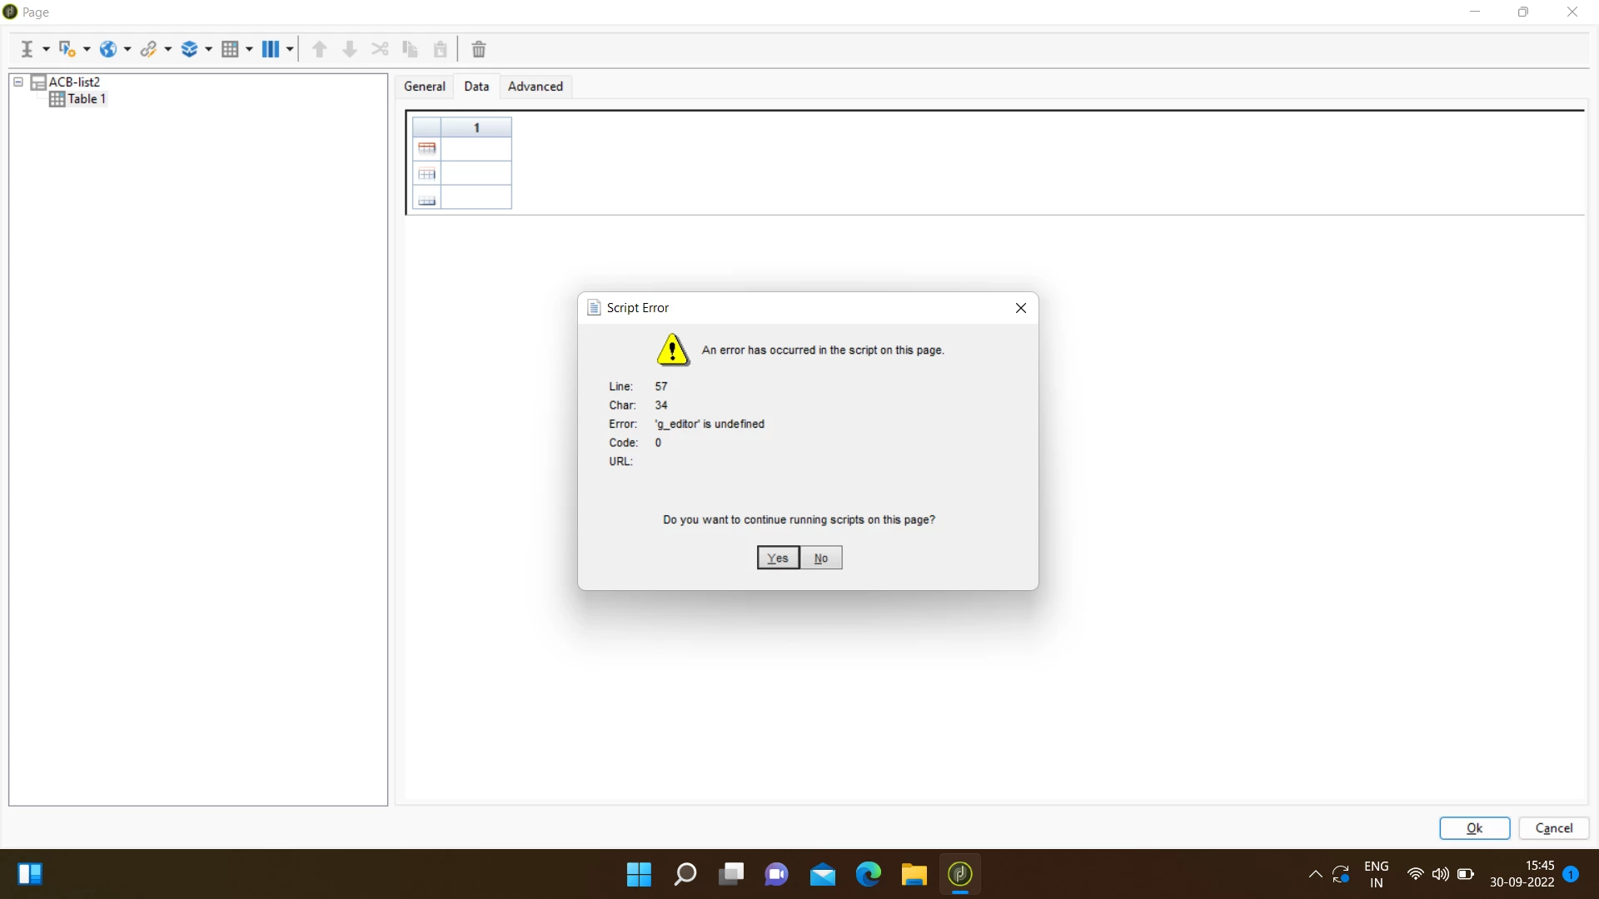Image resolution: width=1599 pixels, height=899 pixels.
Task: Click the header row icon in grid
Action: coord(427,148)
